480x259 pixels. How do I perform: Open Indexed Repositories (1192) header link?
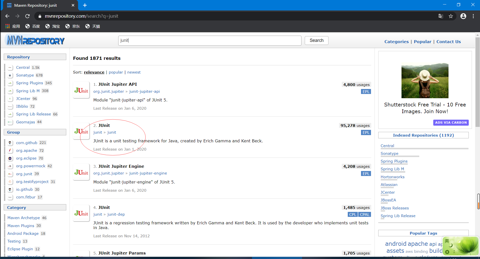coord(423,135)
